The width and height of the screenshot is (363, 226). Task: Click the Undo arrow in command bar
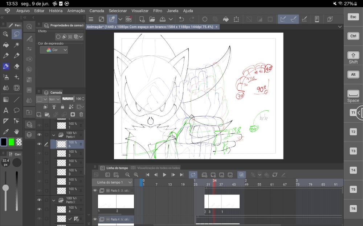181,19
